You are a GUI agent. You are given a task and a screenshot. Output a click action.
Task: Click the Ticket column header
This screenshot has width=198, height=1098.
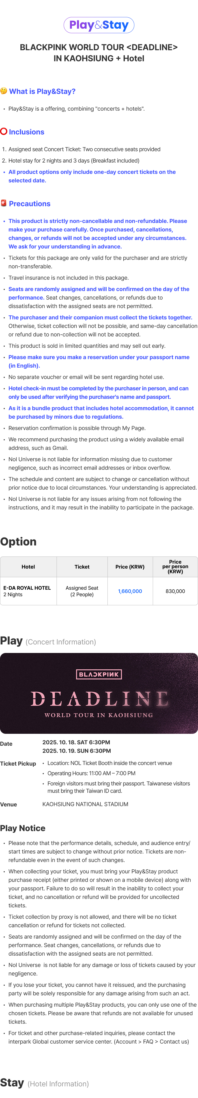[x=82, y=567]
